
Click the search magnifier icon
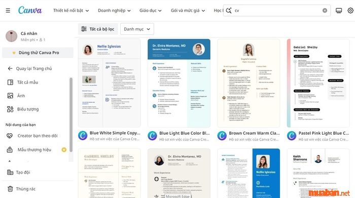229,11
